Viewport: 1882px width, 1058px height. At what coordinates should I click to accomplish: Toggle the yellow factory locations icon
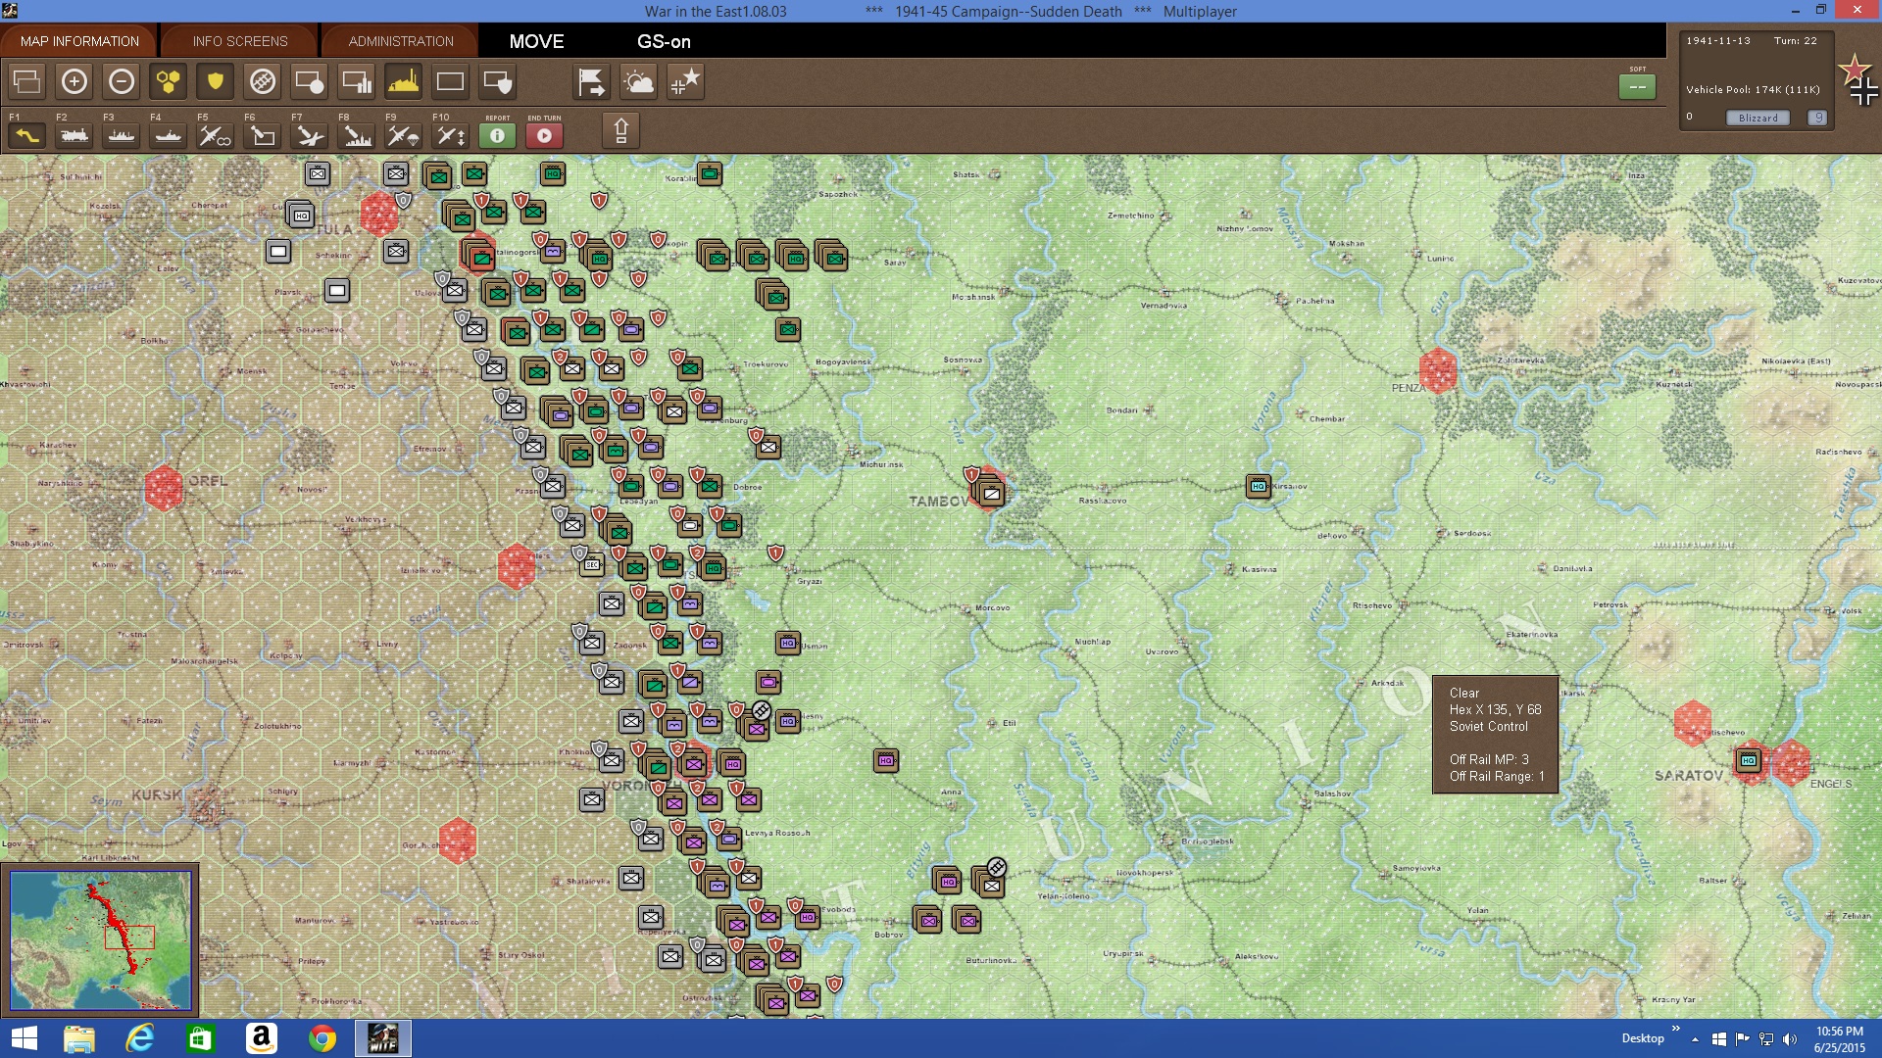point(403,81)
